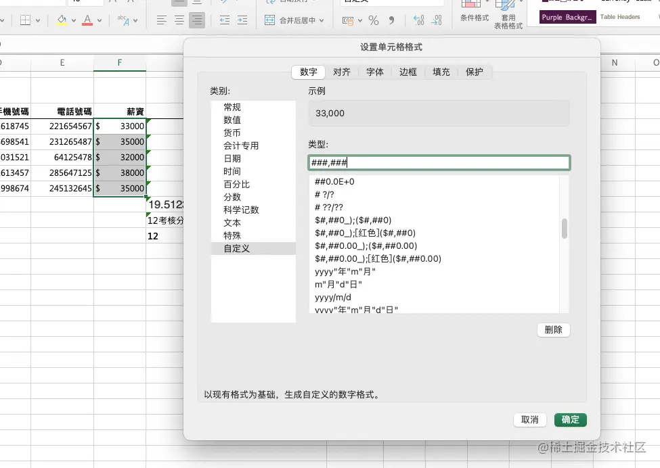This screenshot has width=660, height=468.
Task: Increase decimal places
Action: tap(418, 20)
